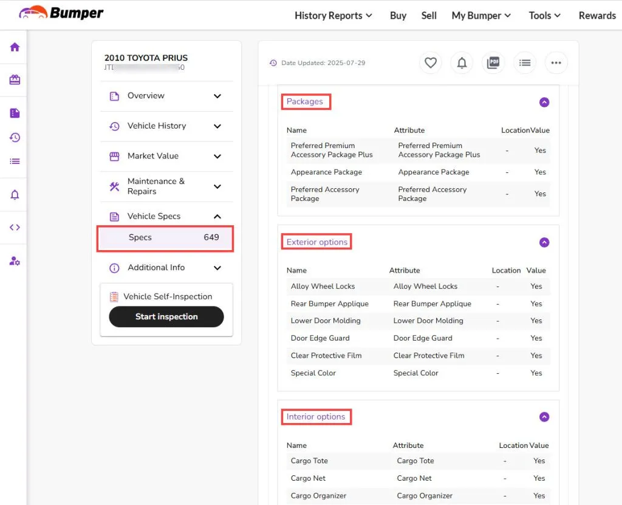Open the Tools menu
Viewport: 622px width, 505px height.
click(x=545, y=15)
